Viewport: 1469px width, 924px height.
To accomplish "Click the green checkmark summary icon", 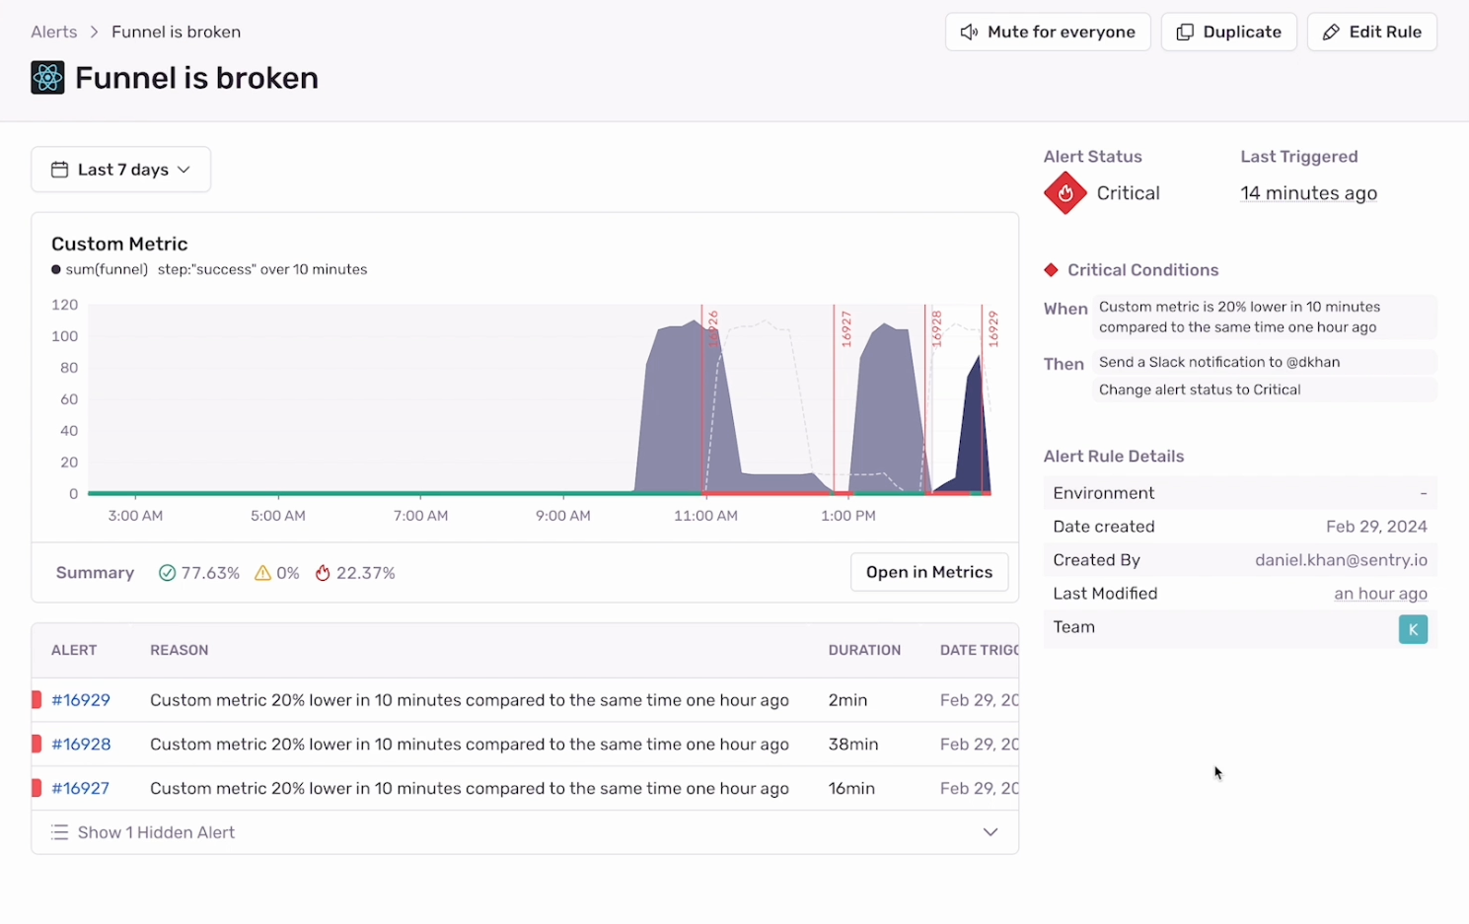I will point(167,573).
